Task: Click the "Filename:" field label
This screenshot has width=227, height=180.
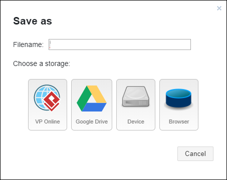Action: click(28, 44)
